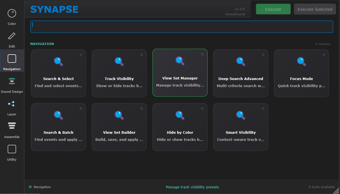This screenshot has height=194, width=340.
Task: Click the Track Visibility magnifier icon
Action: [x=119, y=61]
